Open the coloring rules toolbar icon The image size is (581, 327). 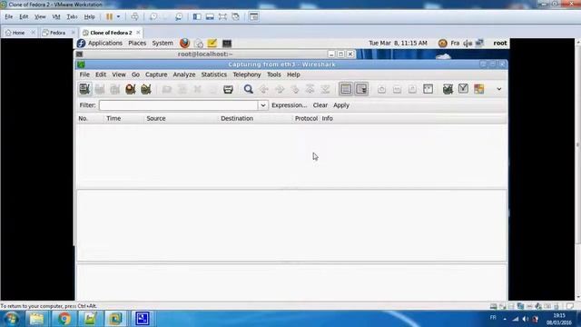coord(478,89)
